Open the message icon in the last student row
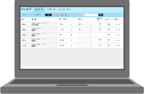 click(109, 46)
